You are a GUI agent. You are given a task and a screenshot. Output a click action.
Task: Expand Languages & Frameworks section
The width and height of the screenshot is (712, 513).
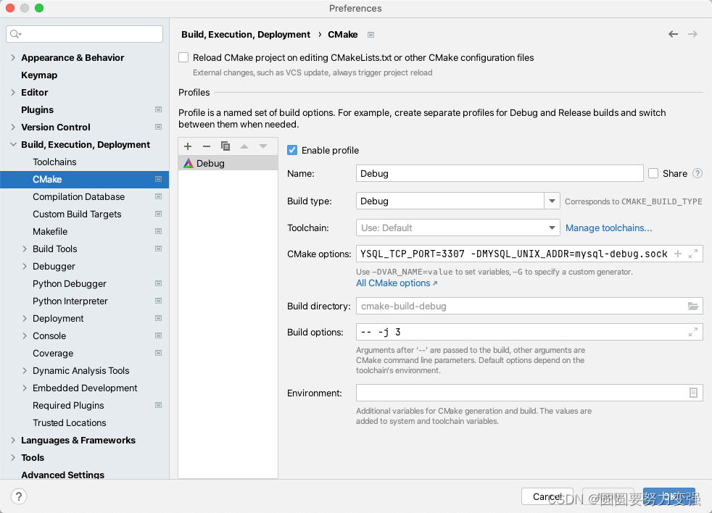pos(13,441)
